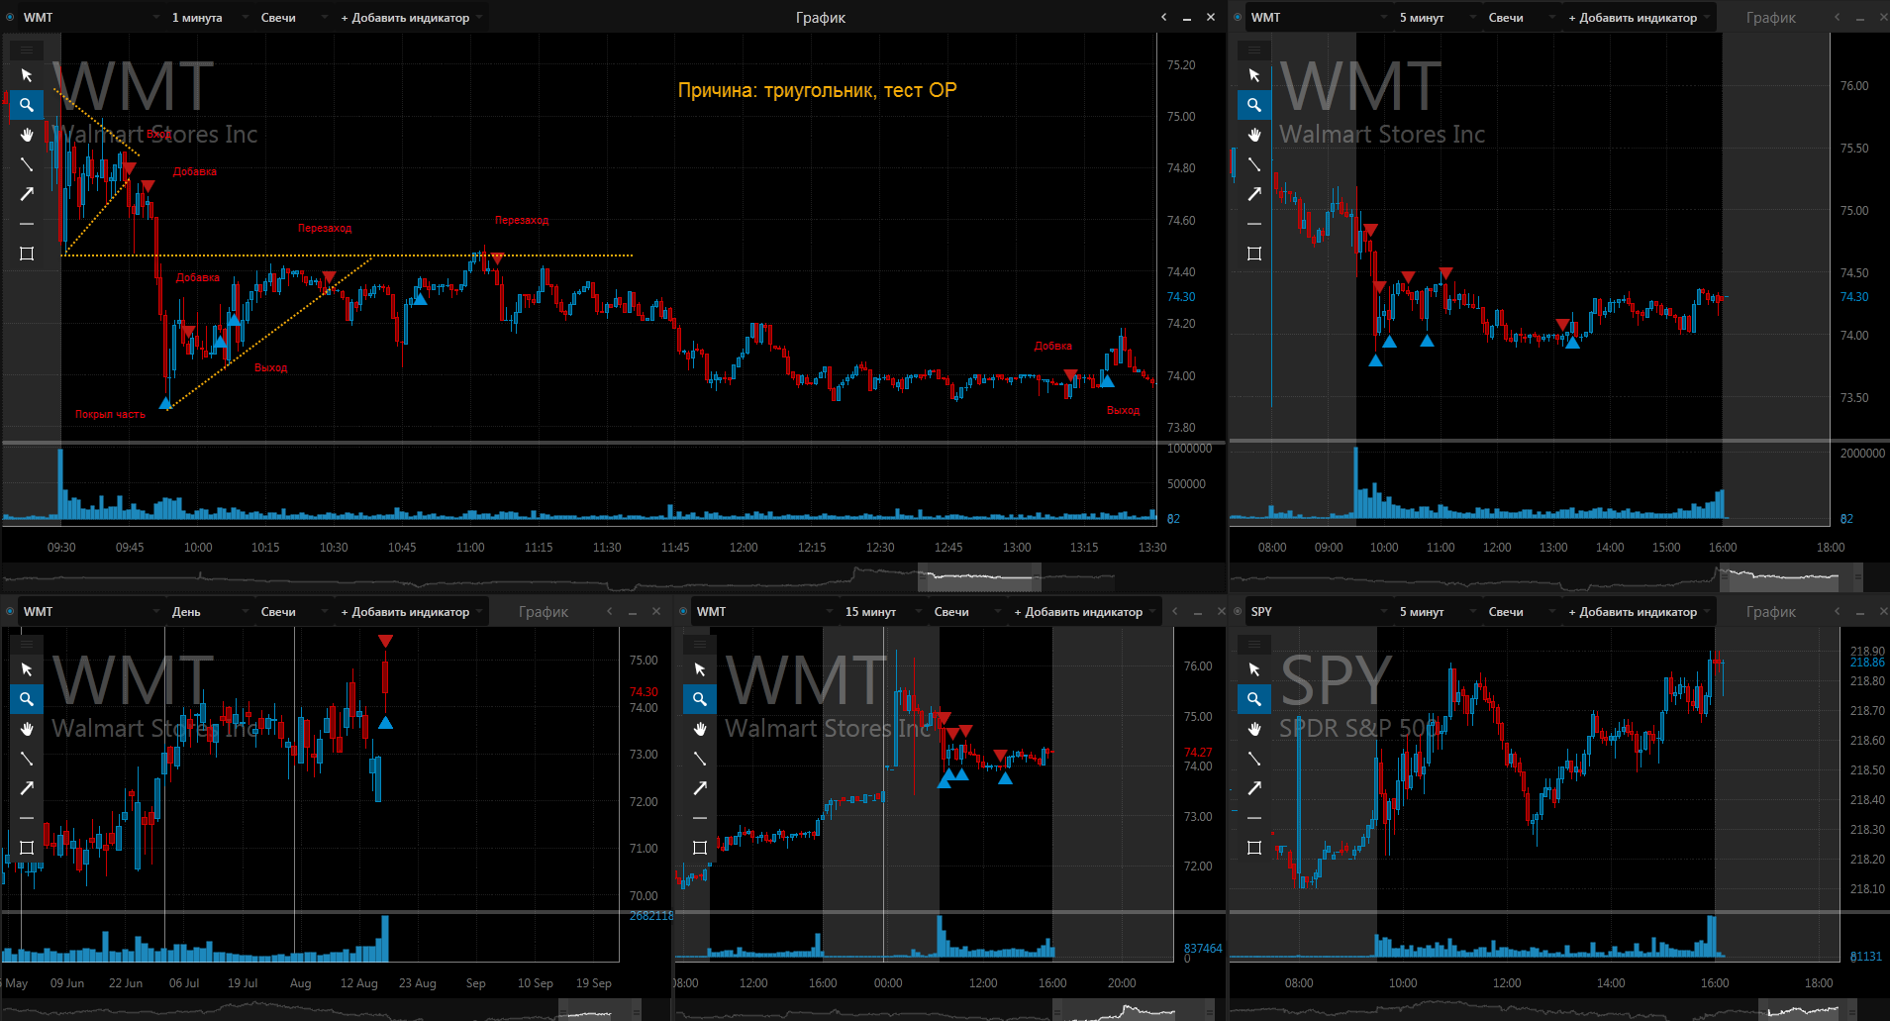Screen dimensions: 1890x1021
Task: Toggle the link dot beside SPY ticker
Action: tap(1238, 611)
